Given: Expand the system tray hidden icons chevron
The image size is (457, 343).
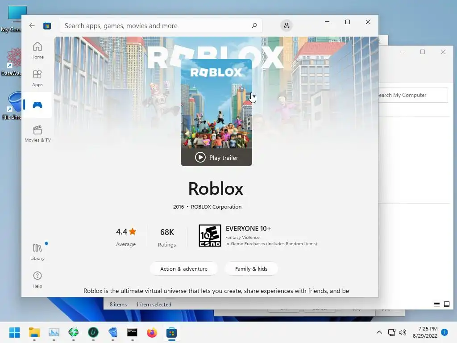Looking at the screenshot, I should click(379, 332).
